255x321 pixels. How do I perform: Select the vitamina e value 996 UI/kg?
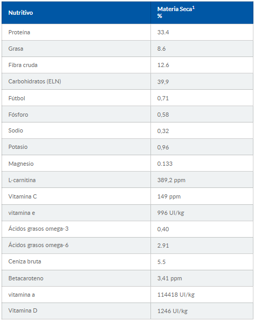[x=171, y=213]
